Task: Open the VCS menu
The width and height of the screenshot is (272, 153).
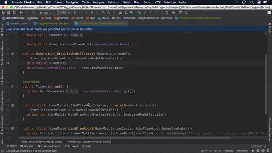Action: click(158, 3)
